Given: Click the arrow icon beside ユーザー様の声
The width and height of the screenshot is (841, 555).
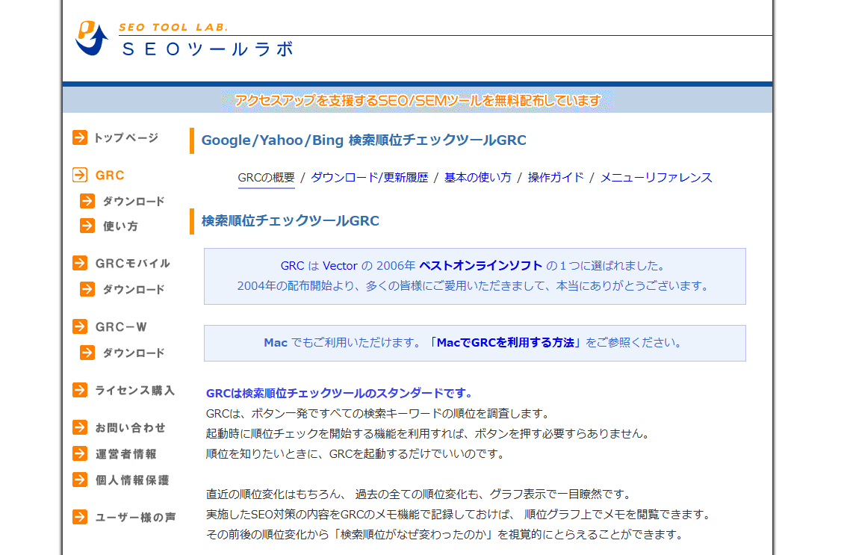Looking at the screenshot, I should tap(80, 517).
